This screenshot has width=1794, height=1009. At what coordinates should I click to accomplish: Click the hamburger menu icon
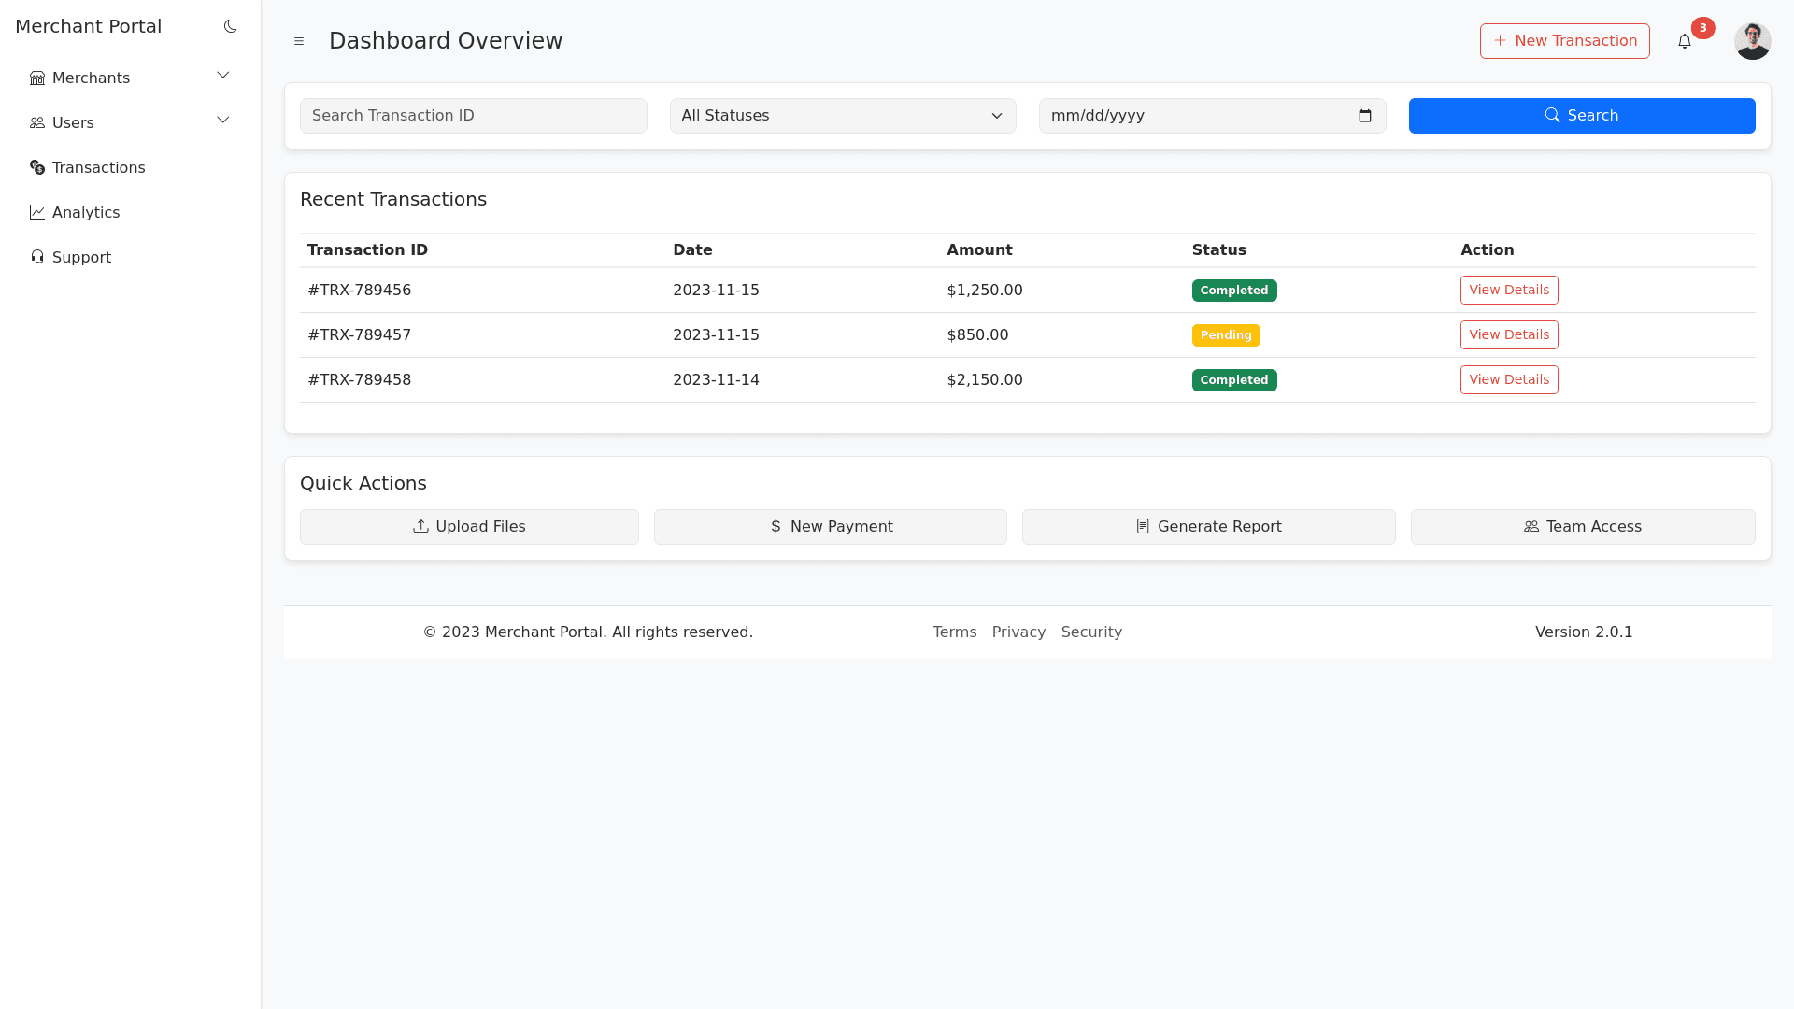pyautogui.click(x=299, y=41)
